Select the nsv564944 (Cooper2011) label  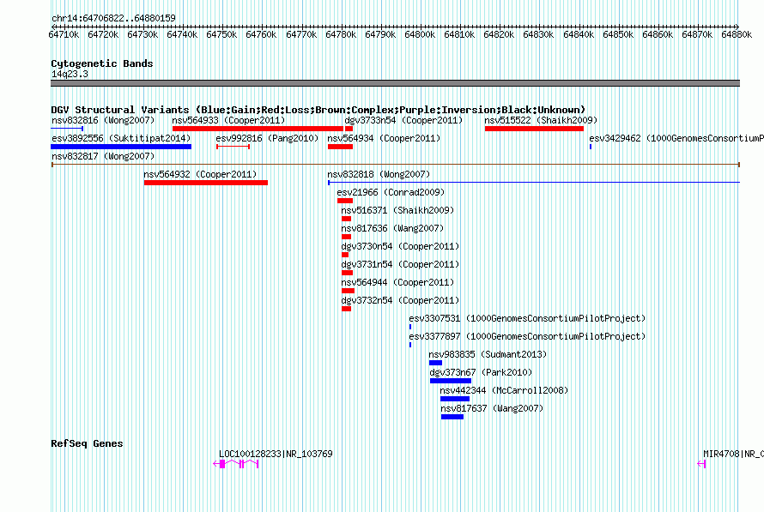(x=397, y=282)
